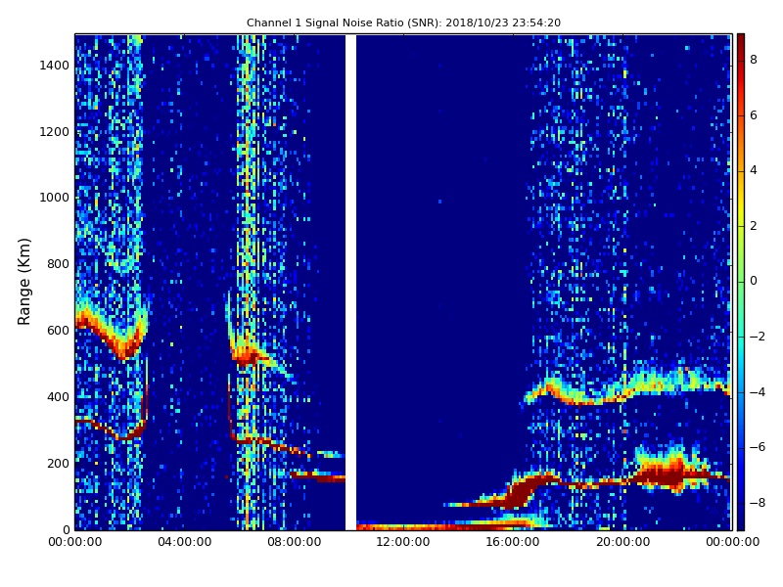The image size is (783, 587).
Task: Click colorbar label 8
Action: click(x=753, y=60)
